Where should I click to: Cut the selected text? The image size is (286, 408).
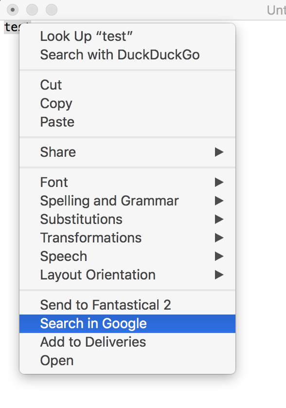[127, 85]
